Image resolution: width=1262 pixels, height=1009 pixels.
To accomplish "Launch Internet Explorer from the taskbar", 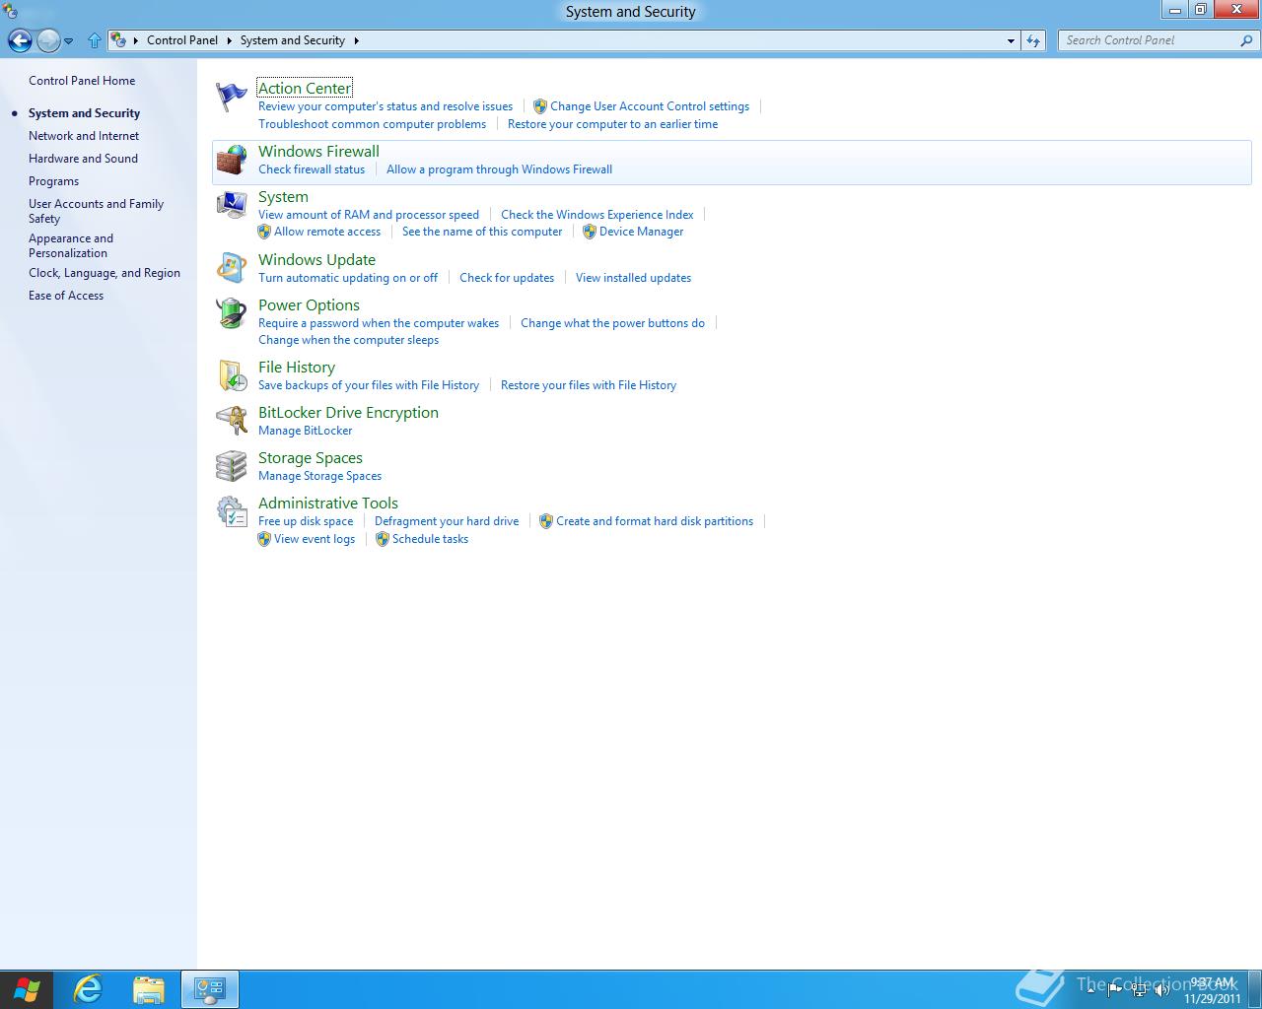I will 88,989.
